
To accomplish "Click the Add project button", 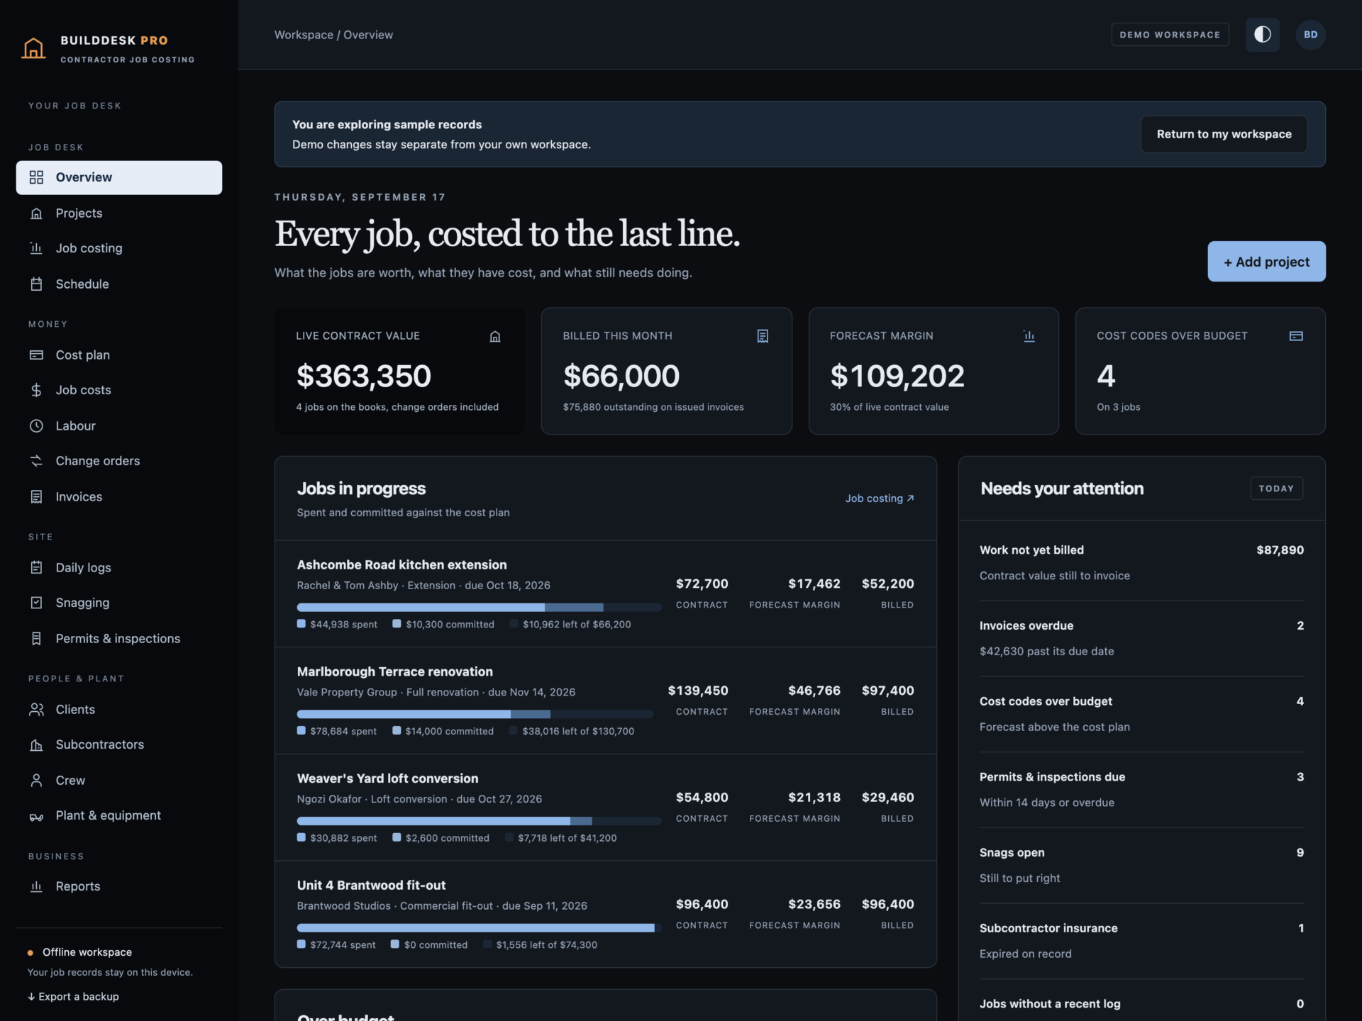I will click(1267, 262).
